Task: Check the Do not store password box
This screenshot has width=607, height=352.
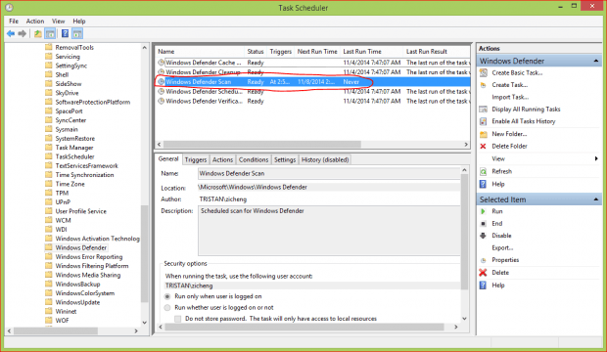Action: (x=177, y=319)
